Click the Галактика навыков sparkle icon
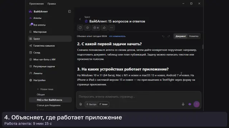Viewport: 229px width, 128px height. (x=30, y=46)
